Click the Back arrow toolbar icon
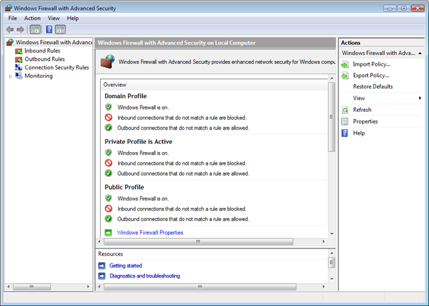Image resolution: width=429 pixels, height=306 pixels. (10, 29)
